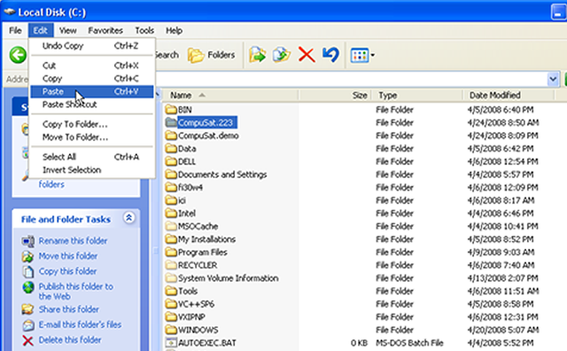Open the View menu
This screenshot has height=351, width=567.
[67, 30]
